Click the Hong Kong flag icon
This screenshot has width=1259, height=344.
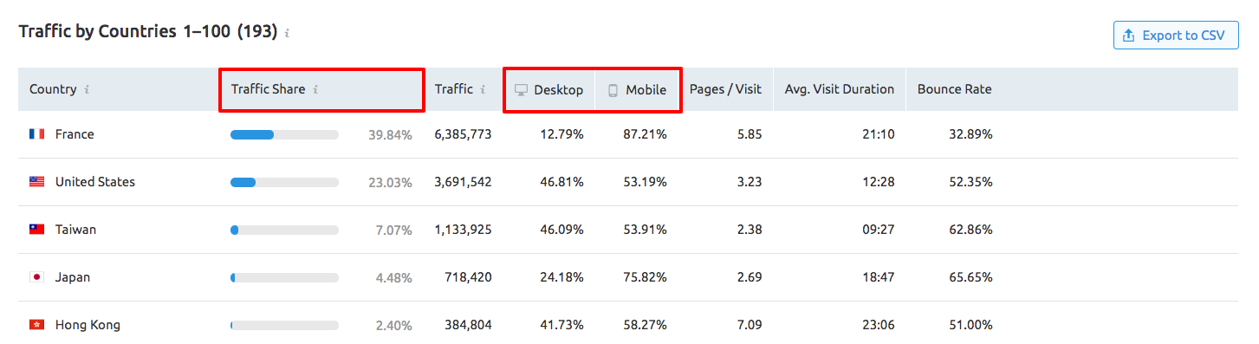tap(36, 325)
